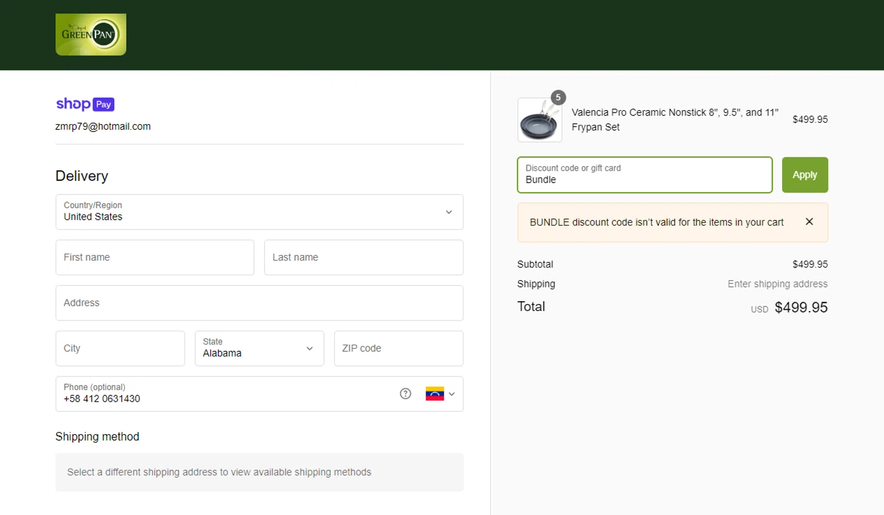Click the Subtotal amount $499.95
The image size is (884, 515).
click(x=810, y=265)
